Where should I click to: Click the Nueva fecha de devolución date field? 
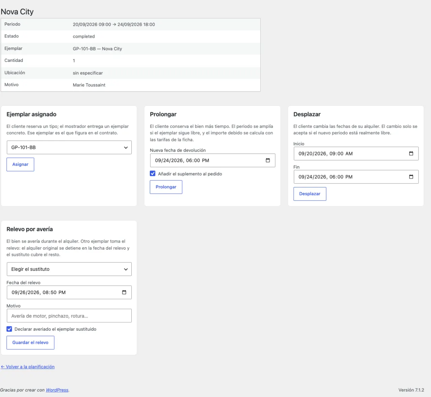pos(212,160)
